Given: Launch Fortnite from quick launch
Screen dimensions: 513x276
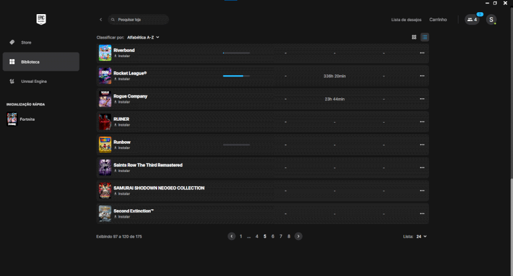Looking at the screenshot, I should pyautogui.click(x=26, y=119).
